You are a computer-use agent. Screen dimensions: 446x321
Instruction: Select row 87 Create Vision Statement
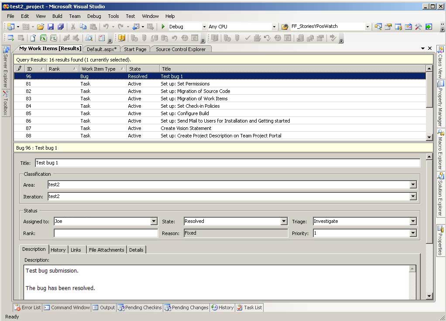220,128
